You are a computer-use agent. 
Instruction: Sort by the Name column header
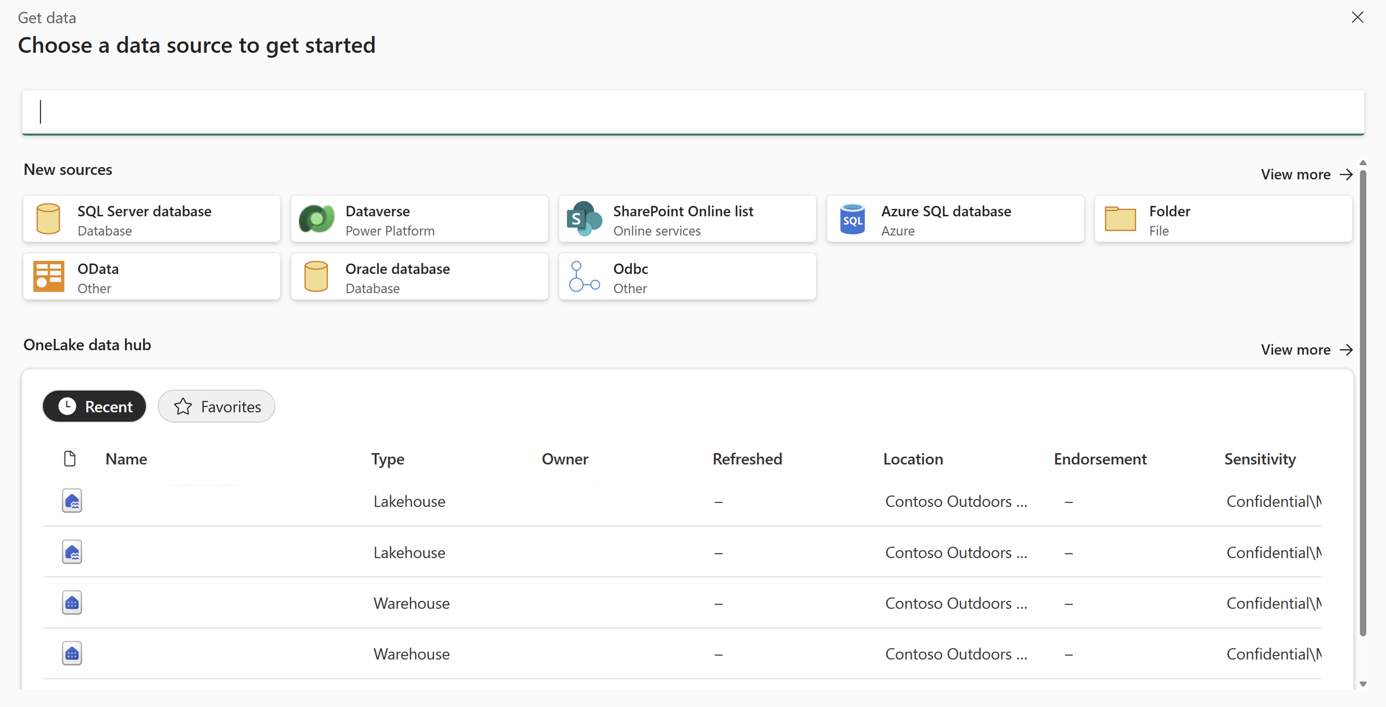click(126, 459)
